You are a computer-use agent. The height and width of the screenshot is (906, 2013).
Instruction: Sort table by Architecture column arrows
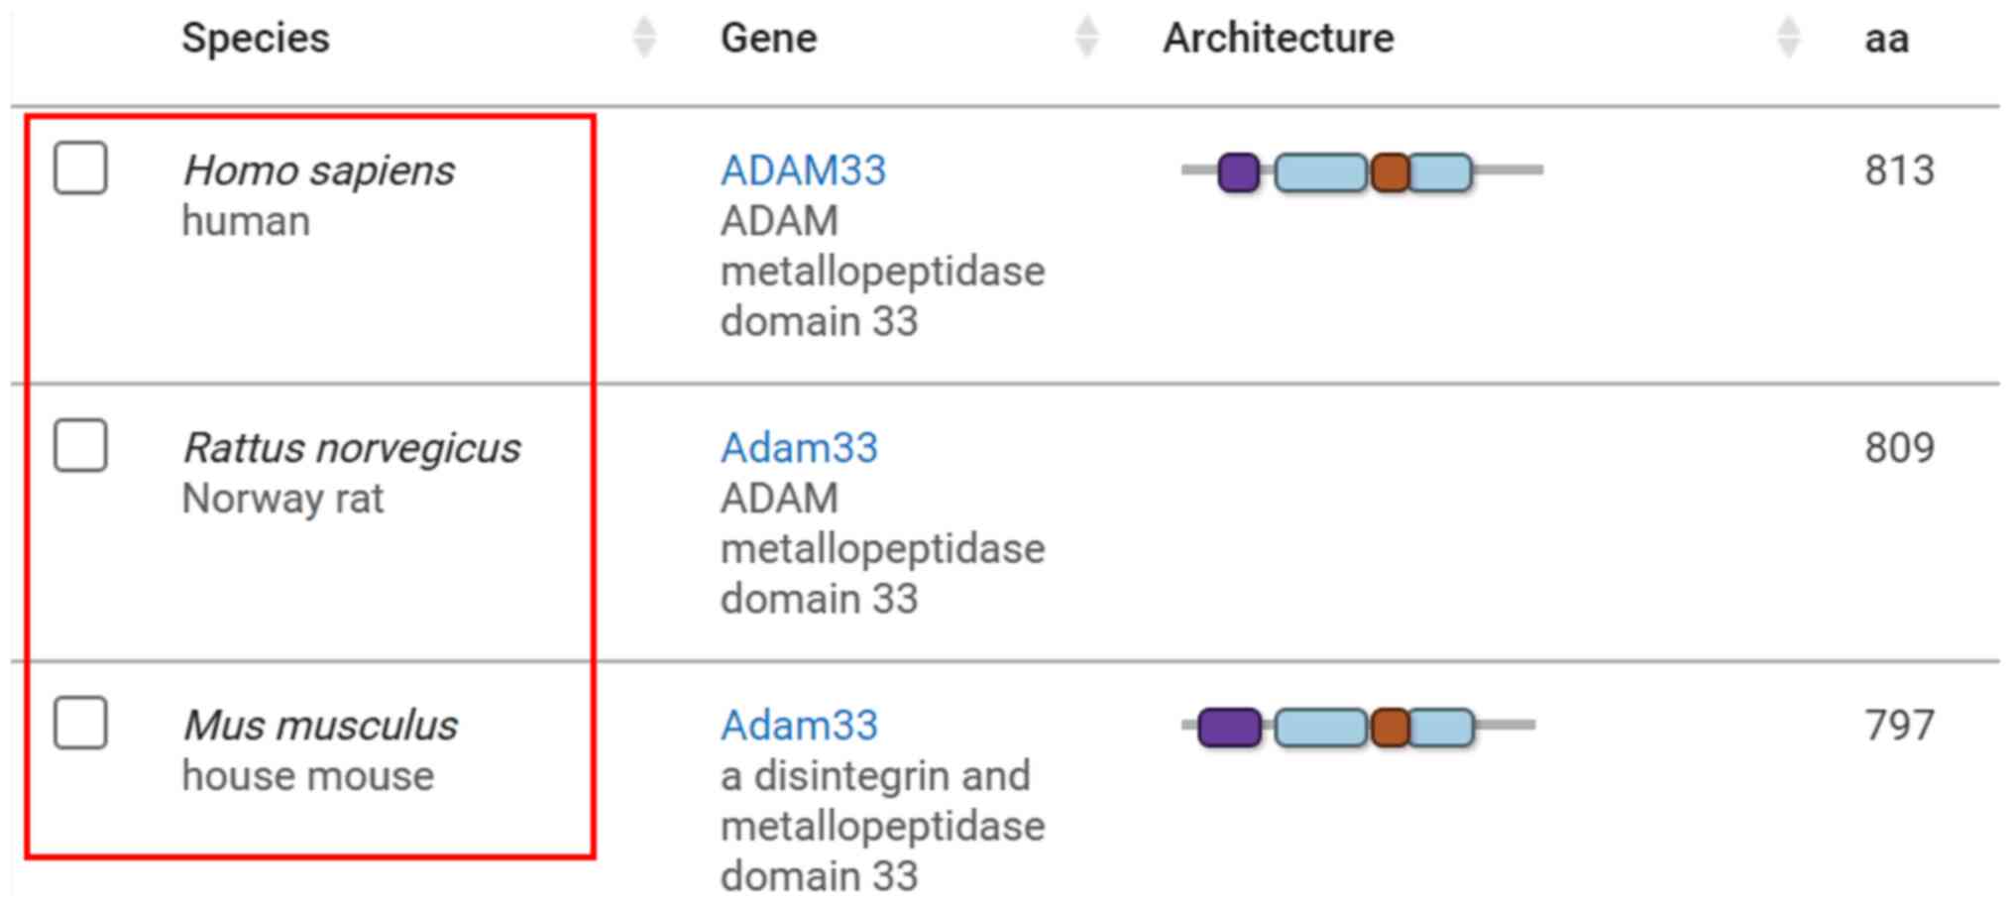tap(1787, 38)
